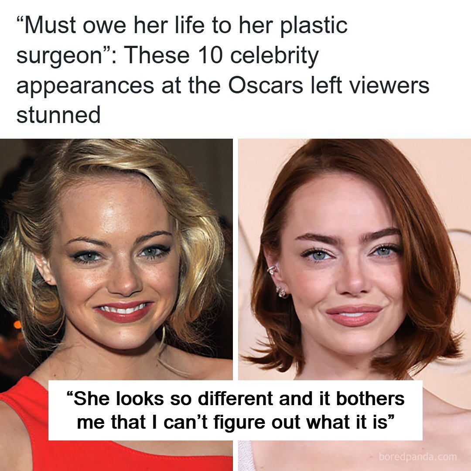The height and width of the screenshot is (471, 471).
Task: Select the photo of the red-haired woman
Action: [355, 304]
